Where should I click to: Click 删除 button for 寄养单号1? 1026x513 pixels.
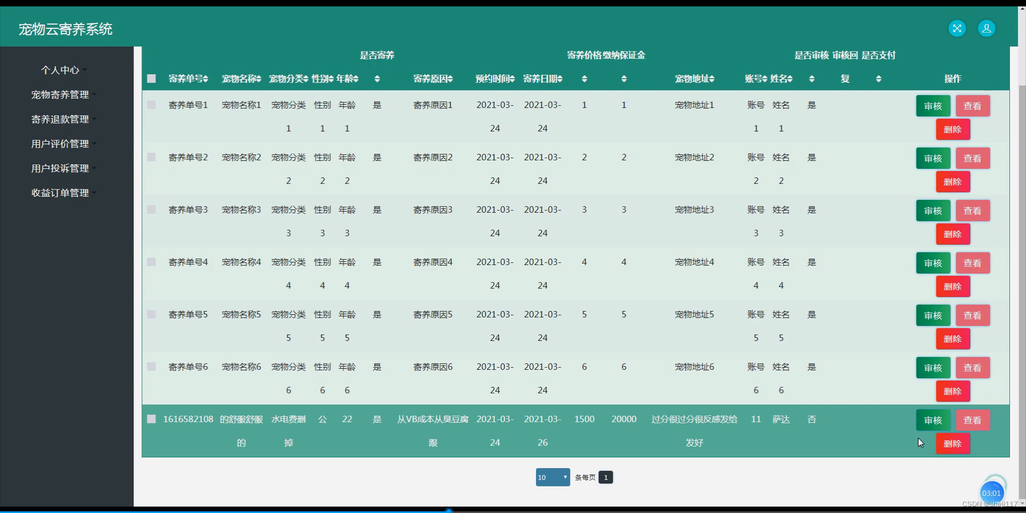pos(953,129)
